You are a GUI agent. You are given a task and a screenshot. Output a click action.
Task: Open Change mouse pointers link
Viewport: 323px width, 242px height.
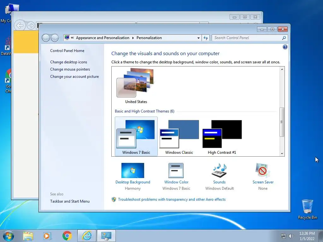(x=70, y=69)
